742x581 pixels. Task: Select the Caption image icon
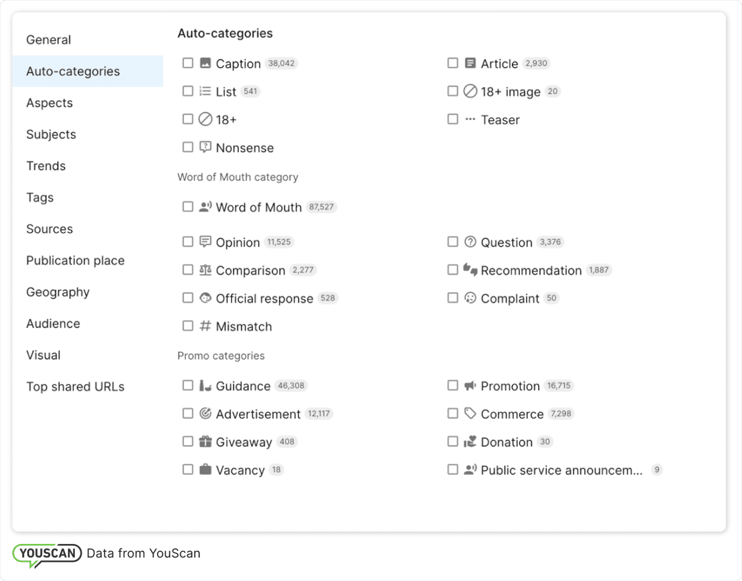click(205, 63)
